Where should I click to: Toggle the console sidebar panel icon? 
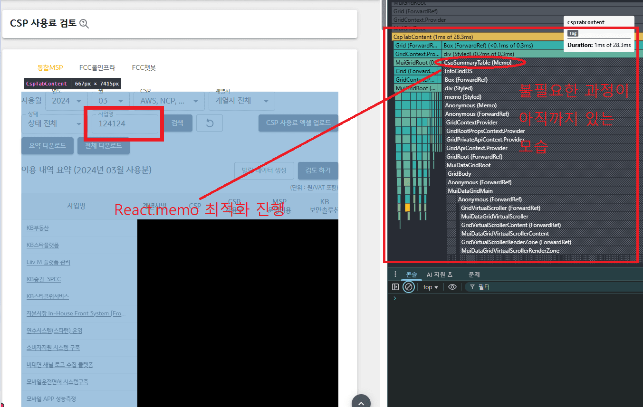[395, 287]
